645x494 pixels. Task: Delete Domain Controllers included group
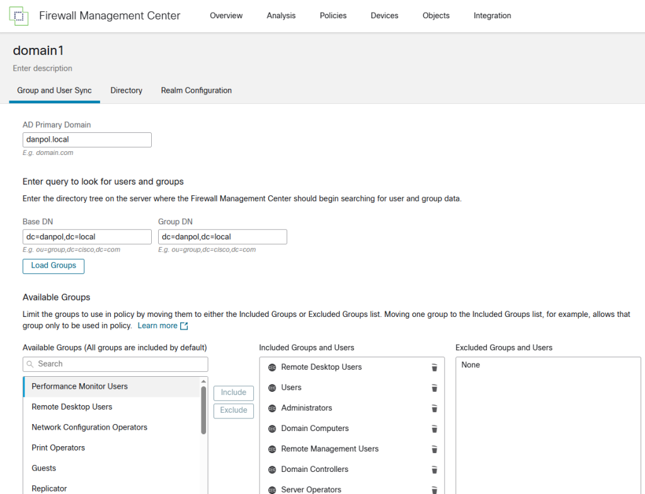[x=434, y=469]
